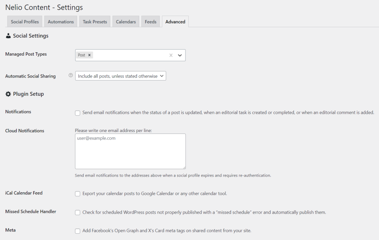Select the Task Presets tab

click(x=94, y=22)
